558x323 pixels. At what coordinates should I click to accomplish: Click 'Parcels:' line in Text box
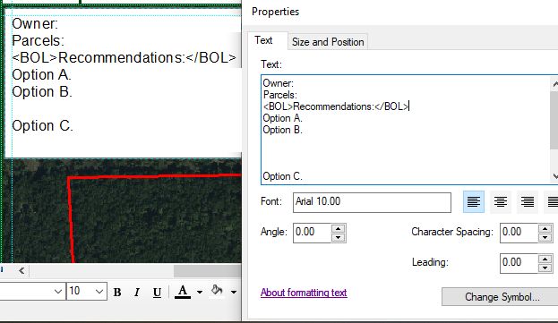point(280,95)
